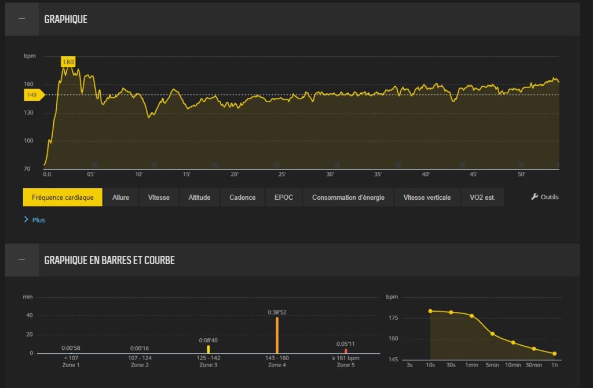
Task: Select the 1h point on the curve
Action: (554, 353)
